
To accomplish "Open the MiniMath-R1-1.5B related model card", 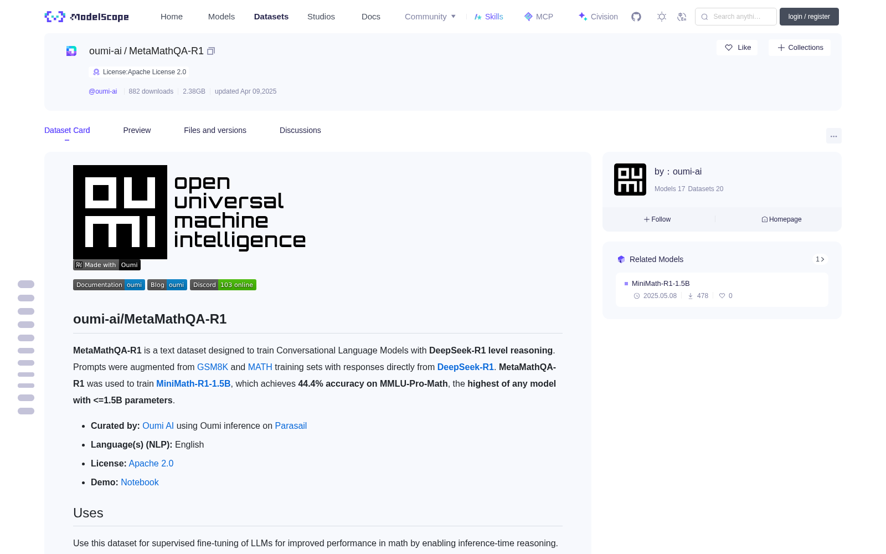I will [x=722, y=290].
